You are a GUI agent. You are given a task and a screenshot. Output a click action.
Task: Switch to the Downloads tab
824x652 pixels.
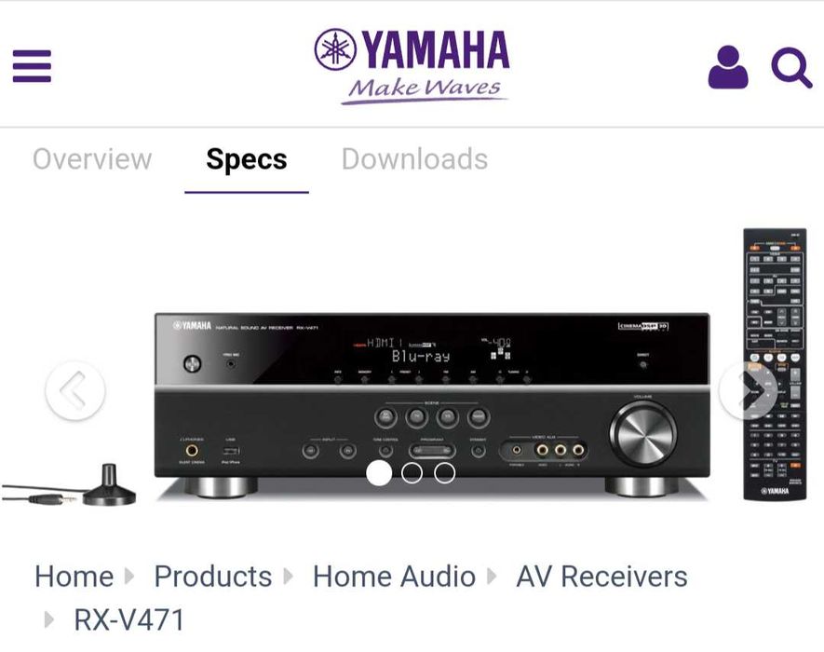point(414,159)
